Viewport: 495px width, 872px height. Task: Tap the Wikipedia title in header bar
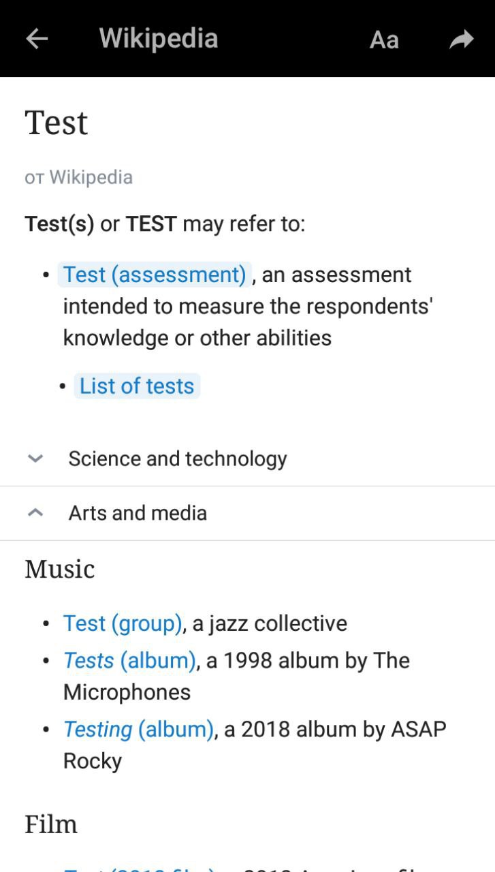click(159, 39)
